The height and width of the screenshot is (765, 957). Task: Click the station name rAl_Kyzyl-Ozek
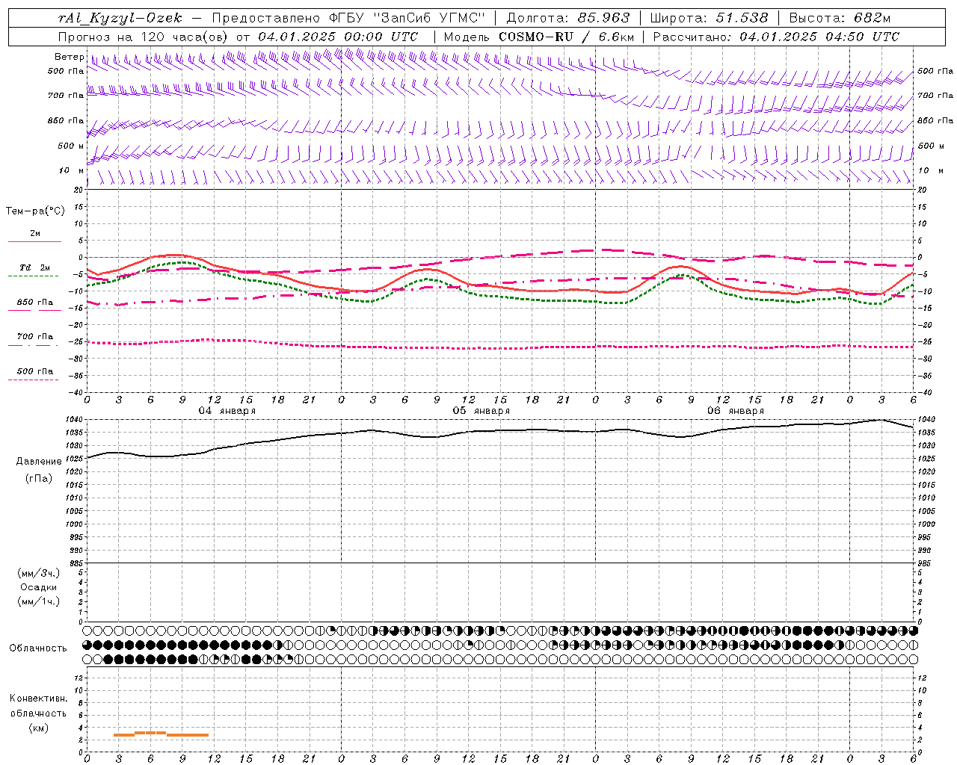(x=120, y=18)
